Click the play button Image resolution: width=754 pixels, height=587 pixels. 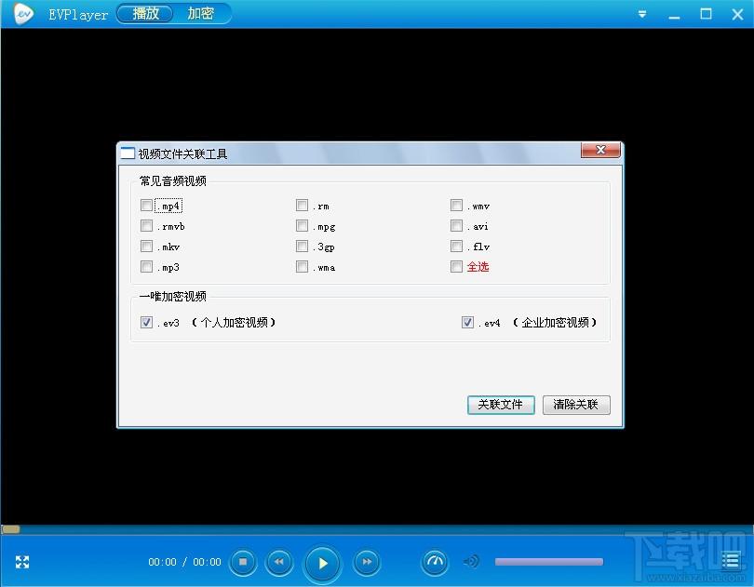coord(322,563)
